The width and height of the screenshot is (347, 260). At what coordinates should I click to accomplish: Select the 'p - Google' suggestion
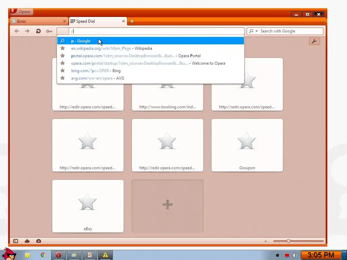(150, 41)
